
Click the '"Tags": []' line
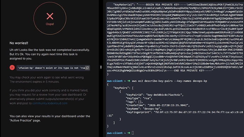(x=134, y=102)
